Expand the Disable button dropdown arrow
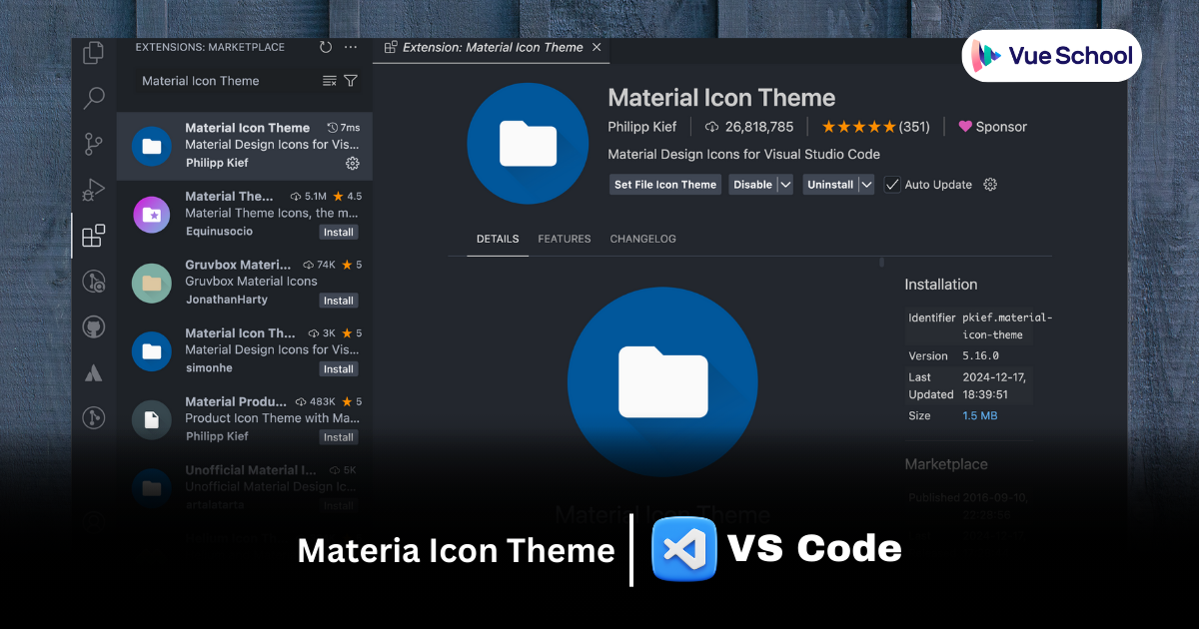 coord(785,185)
